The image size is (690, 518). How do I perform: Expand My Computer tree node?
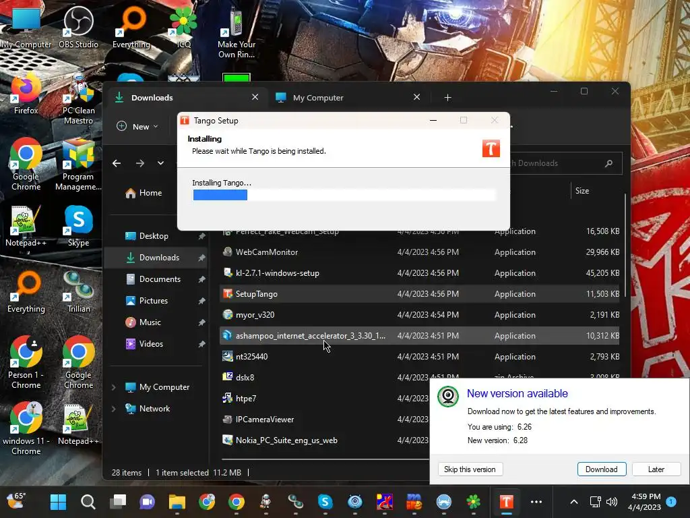tap(113, 387)
